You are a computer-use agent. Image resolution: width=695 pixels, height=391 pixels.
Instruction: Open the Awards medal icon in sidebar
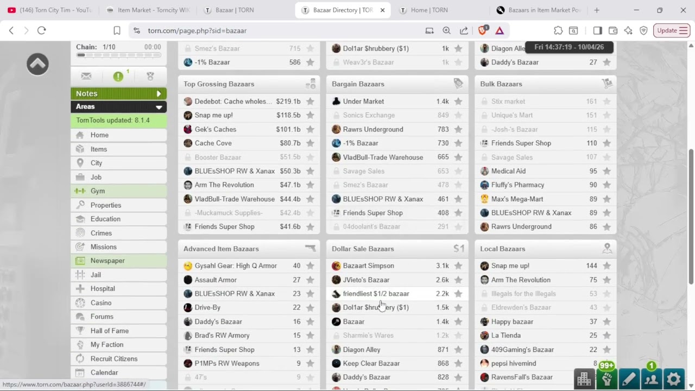point(150,77)
